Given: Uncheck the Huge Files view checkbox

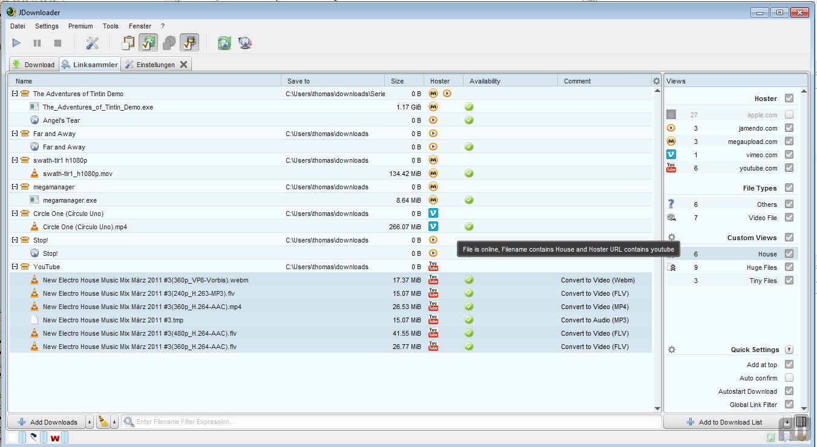Looking at the screenshot, I should [789, 267].
